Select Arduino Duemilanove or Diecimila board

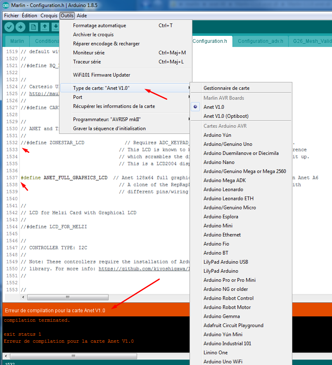click(x=241, y=153)
